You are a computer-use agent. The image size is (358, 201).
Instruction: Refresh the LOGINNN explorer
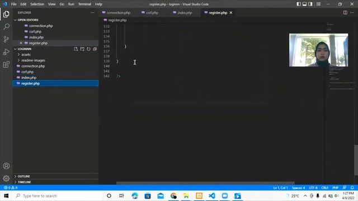click(88, 49)
